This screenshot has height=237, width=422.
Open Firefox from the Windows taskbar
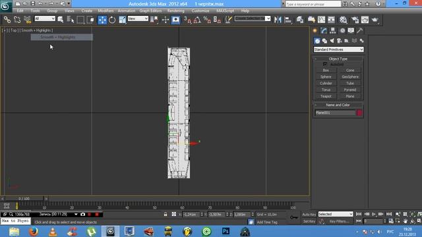[34, 231]
